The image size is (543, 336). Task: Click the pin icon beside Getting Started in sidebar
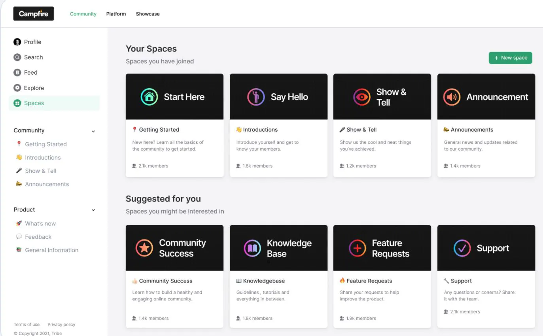(19, 144)
